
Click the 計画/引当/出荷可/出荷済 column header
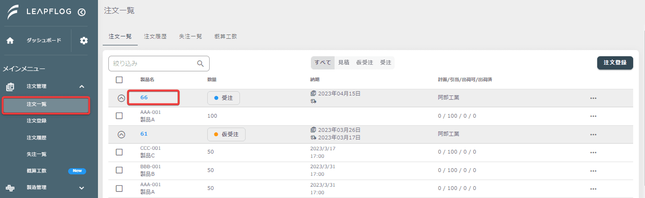[465, 79]
